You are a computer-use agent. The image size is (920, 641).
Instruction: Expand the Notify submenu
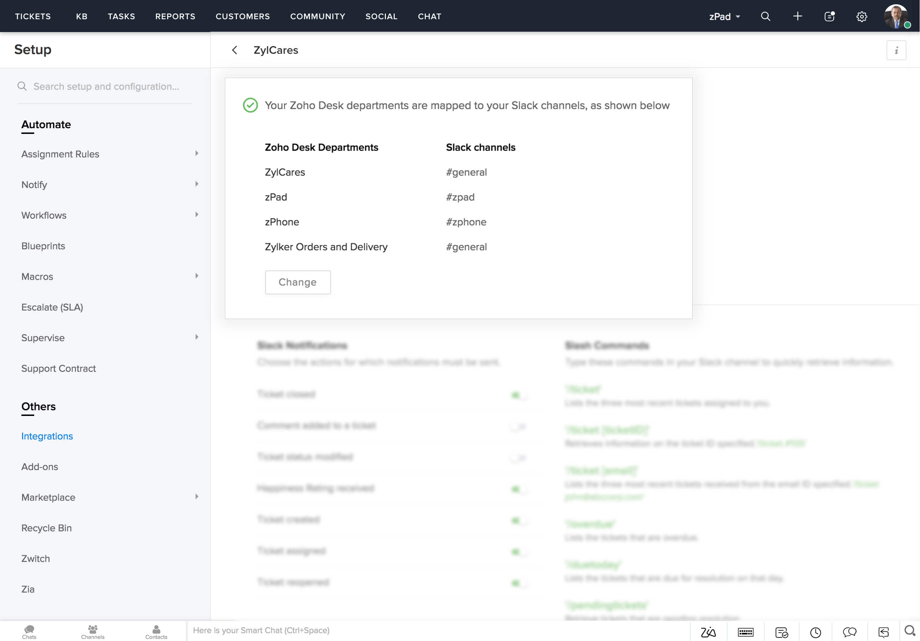coord(197,184)
